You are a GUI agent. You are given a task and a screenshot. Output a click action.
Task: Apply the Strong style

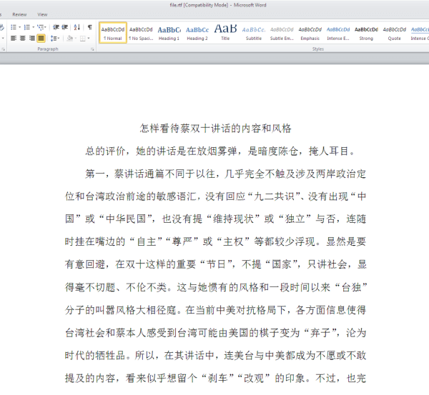(366, 33)
